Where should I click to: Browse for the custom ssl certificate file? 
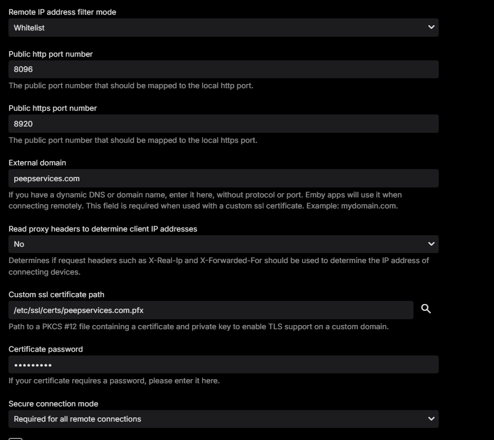tap(426, 309)
